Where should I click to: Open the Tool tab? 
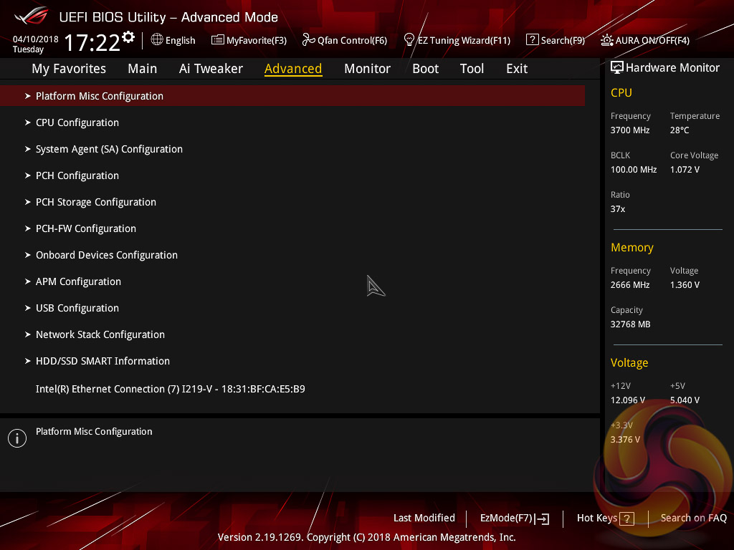click(472, 69)
